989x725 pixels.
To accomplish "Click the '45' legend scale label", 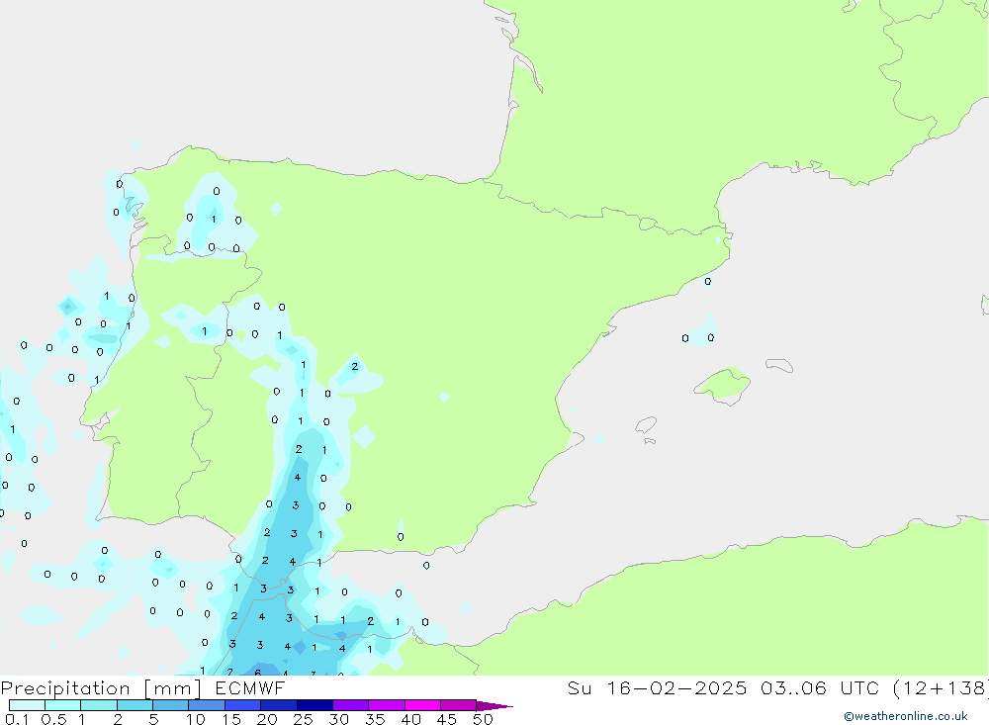I will [447, 719].
